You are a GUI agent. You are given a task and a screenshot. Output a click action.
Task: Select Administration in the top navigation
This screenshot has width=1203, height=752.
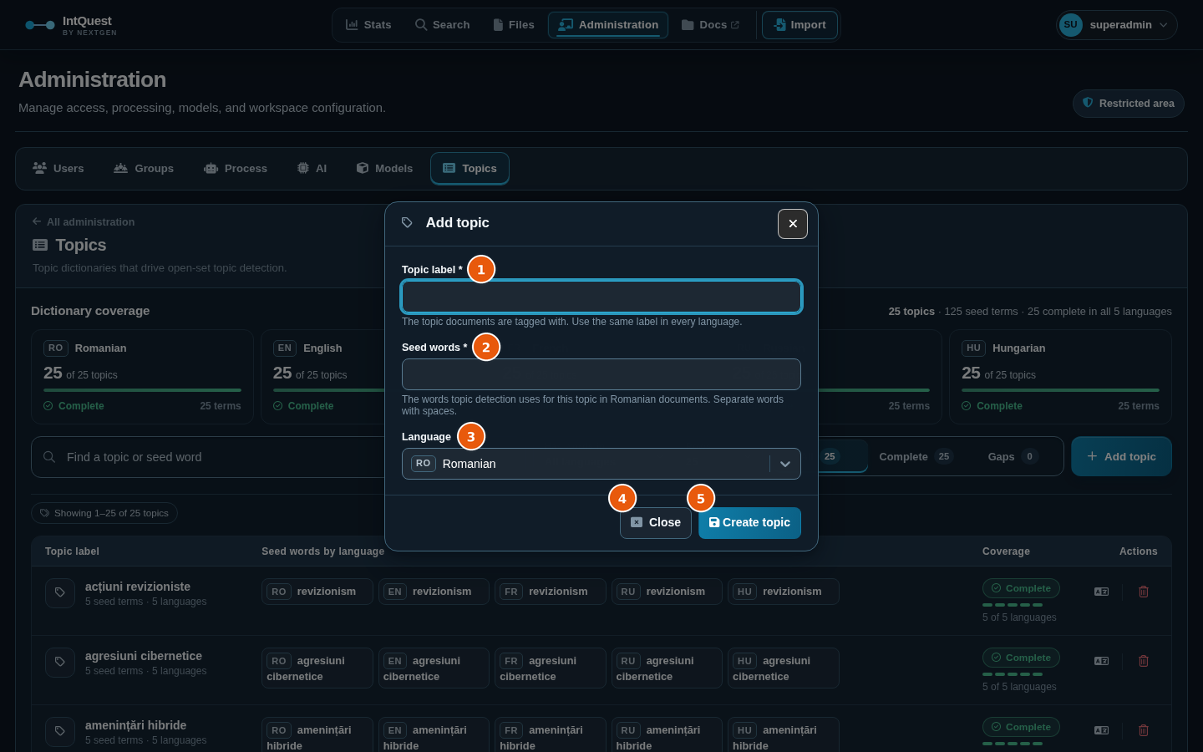pyautogui.click(x=608, y=25)
